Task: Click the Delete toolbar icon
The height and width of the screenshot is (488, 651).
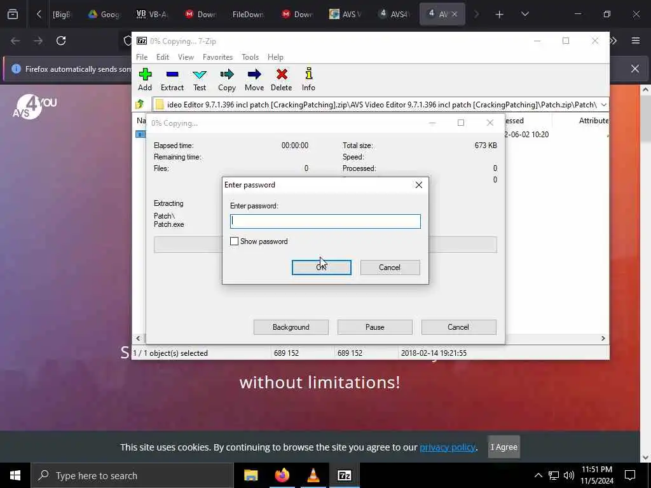Action: (282, 79)
